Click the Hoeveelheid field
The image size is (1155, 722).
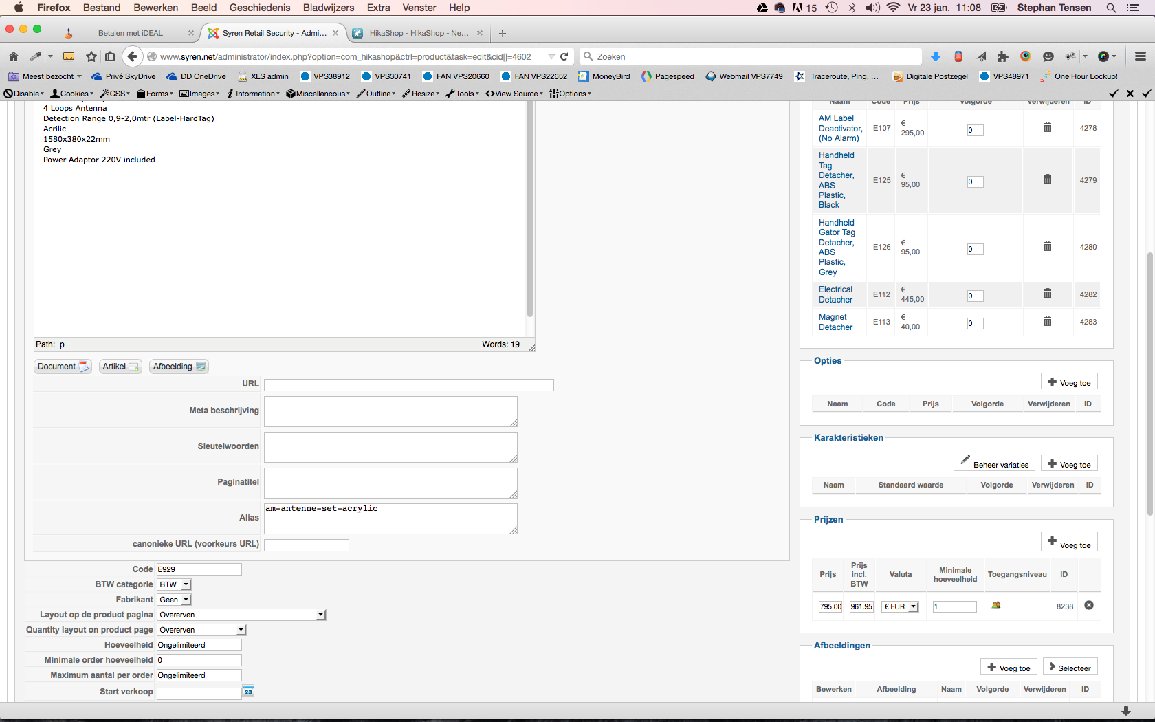[x=199, y=645]
